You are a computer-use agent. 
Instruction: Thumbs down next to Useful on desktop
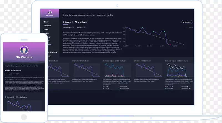pos(85,27)
